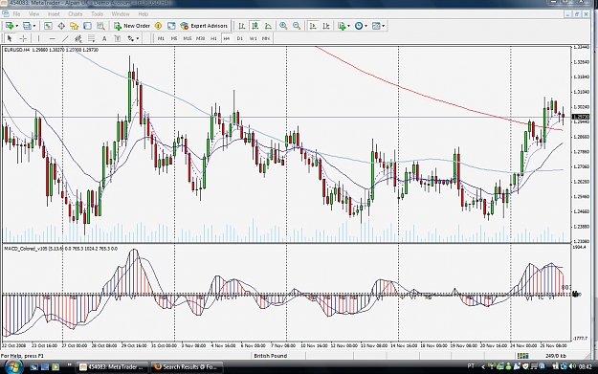Screen dimensions: 598x374
Task: Switch chart to H1 timeframe
Action: pos(213,38)
